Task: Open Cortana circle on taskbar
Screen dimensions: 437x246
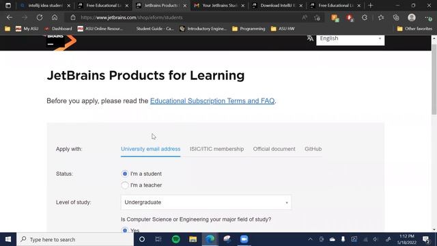Action: pos(142,239)
